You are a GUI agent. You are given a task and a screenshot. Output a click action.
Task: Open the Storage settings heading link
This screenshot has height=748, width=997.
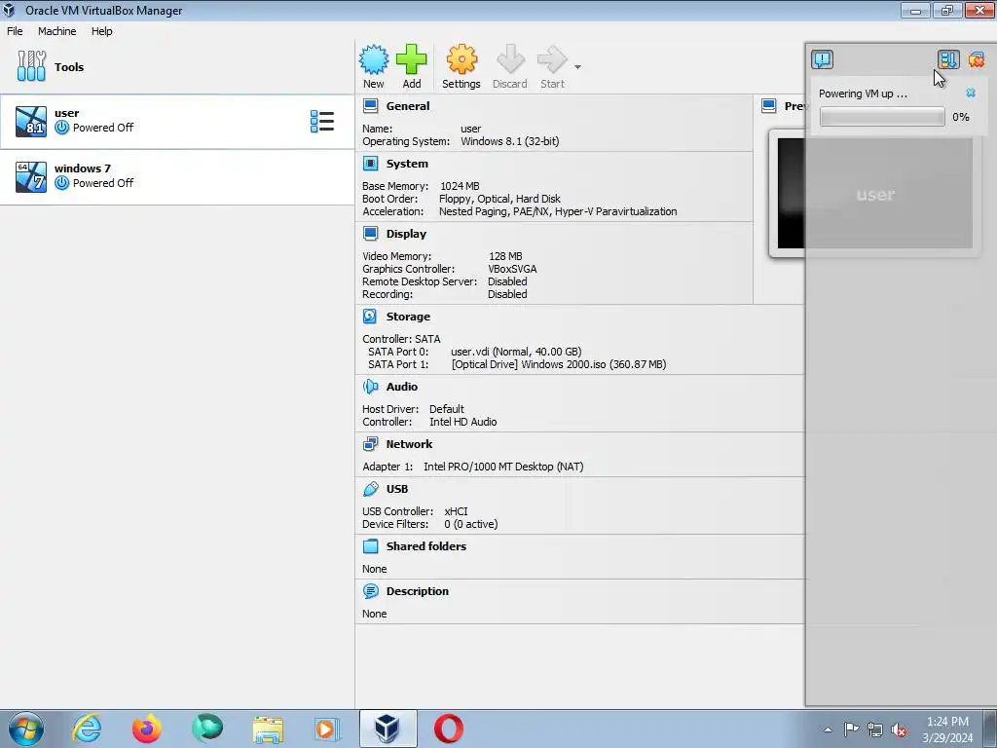[408, 317]
